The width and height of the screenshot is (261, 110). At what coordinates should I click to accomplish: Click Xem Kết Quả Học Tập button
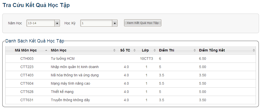point(143,23)
